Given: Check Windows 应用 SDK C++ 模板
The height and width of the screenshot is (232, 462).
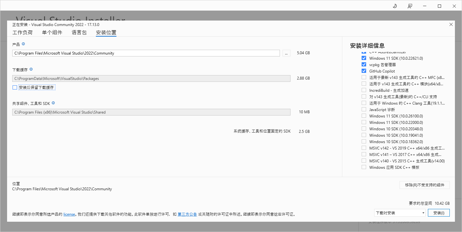Looking at the screenshot, I should click(x=364, y=167).
